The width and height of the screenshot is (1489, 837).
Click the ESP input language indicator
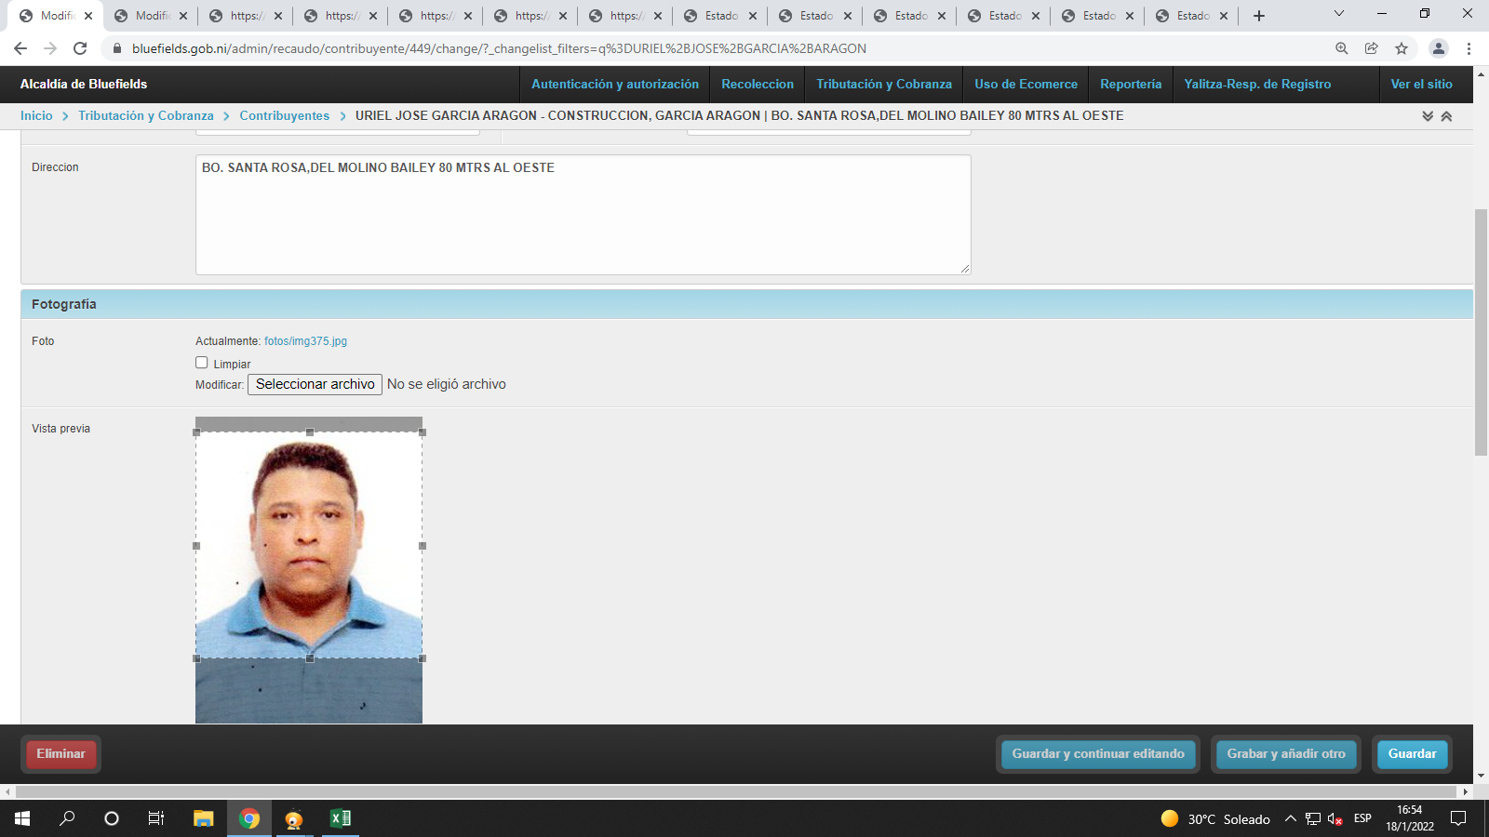pyautogui.click(x=1362, y=818)
